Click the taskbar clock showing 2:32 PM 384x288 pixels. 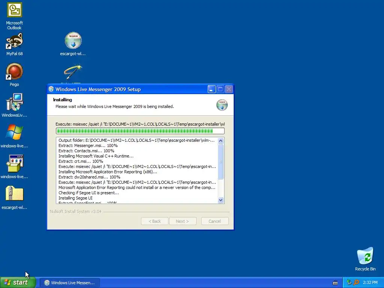370,282
